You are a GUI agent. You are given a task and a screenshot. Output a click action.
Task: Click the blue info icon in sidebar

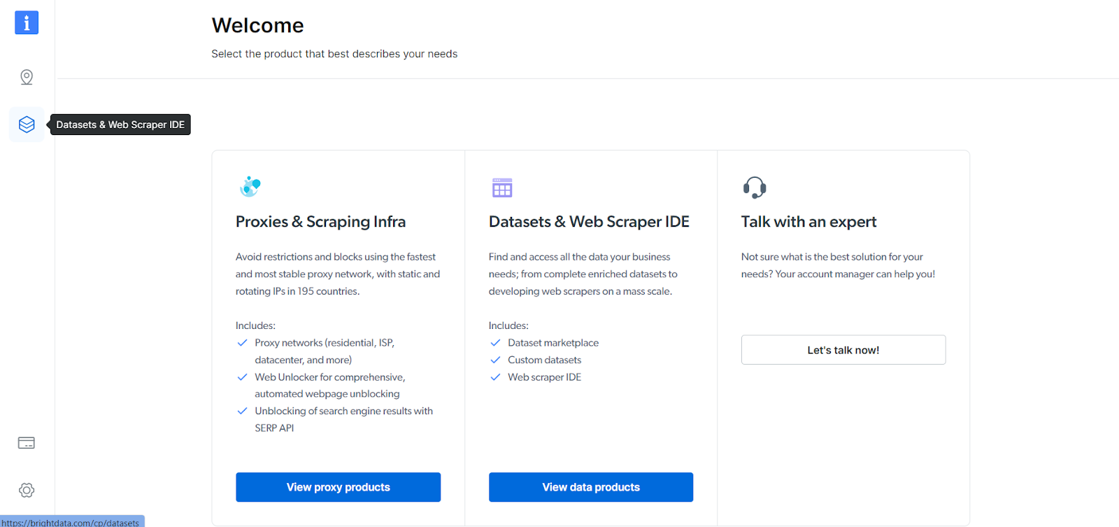tap(27, 22)
